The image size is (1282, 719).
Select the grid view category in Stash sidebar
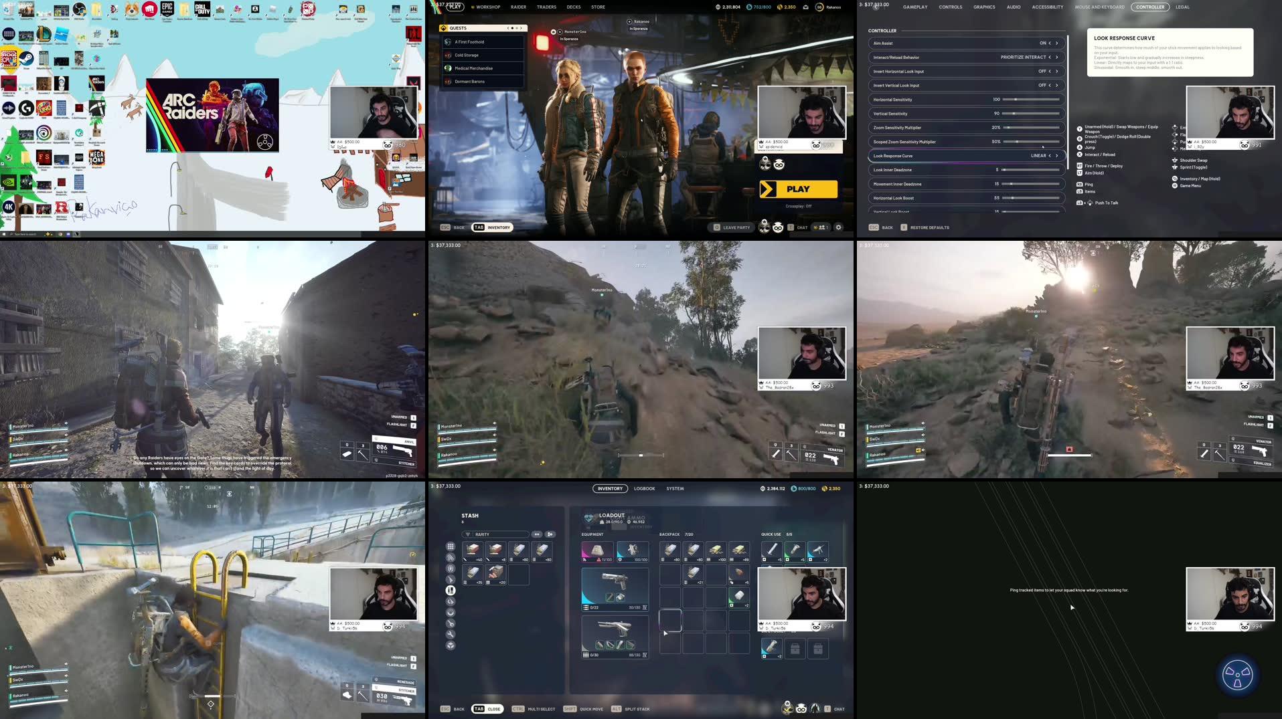pyautogui.click(x=451, y=547)
